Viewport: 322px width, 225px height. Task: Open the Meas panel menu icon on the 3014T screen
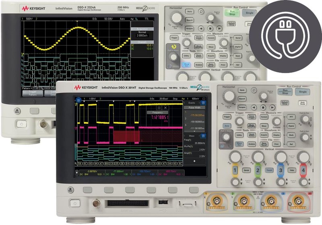pyautogui.click(x=203, y=136)
